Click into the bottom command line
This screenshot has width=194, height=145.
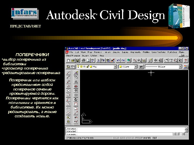pyautogui.click(x=119, y=134)
